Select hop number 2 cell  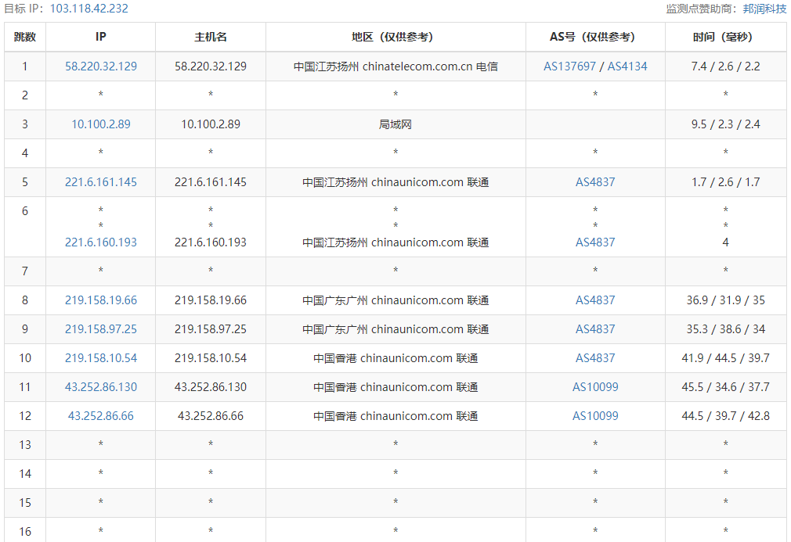[25, 95]
